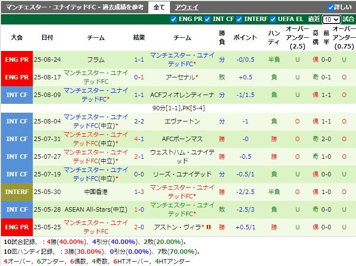Click the 0-1 result against アーセナル
The height and width of the screenshot is (266, 356).
(x=139, y=77)
